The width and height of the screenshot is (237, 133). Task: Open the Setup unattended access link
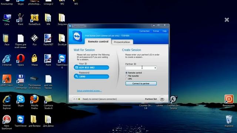[x=89, y=91]
